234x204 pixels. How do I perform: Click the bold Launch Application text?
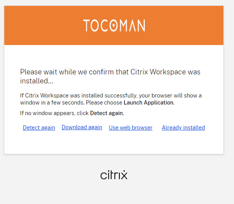(149, 103)
